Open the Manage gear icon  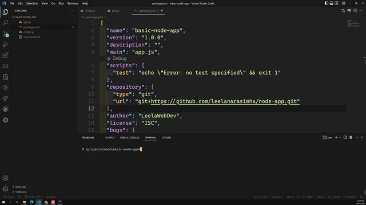tap(5, 188)
